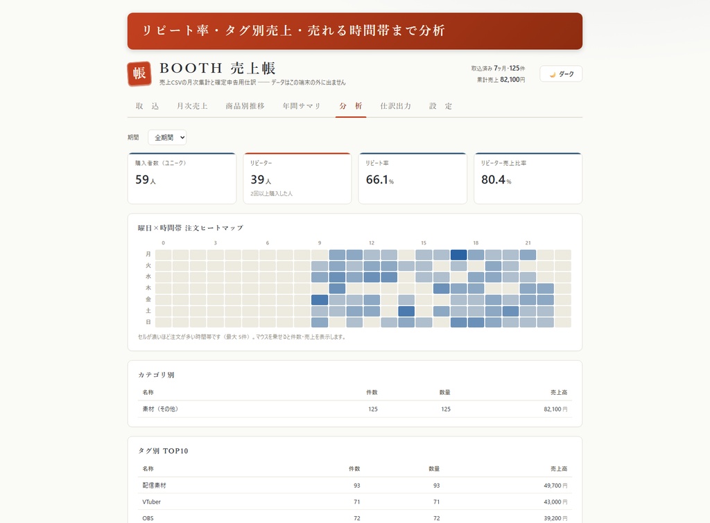Click the red 帳 logo icon
This screenshot has height=523, width=710.
click(139, 73)
